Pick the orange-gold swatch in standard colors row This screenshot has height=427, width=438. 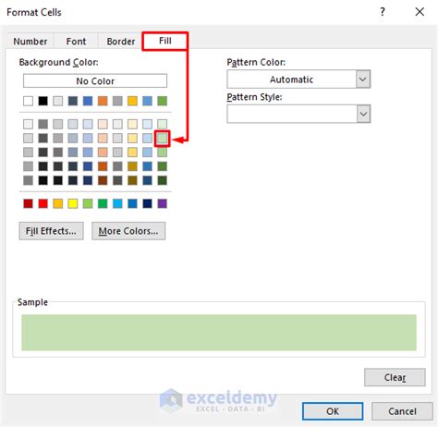coord(58,203)
